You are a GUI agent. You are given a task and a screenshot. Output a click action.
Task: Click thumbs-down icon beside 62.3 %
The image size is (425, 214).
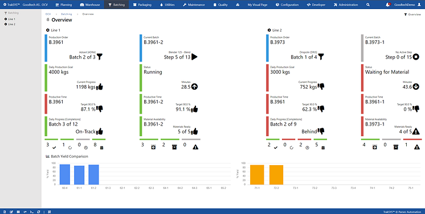[321, 109]
